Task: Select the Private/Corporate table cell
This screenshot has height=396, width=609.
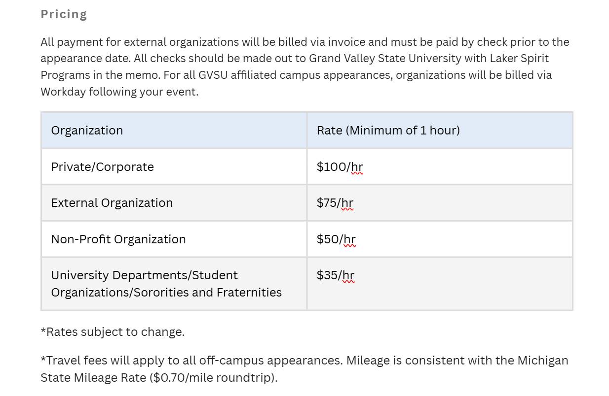Action: (x=102, y=167)
